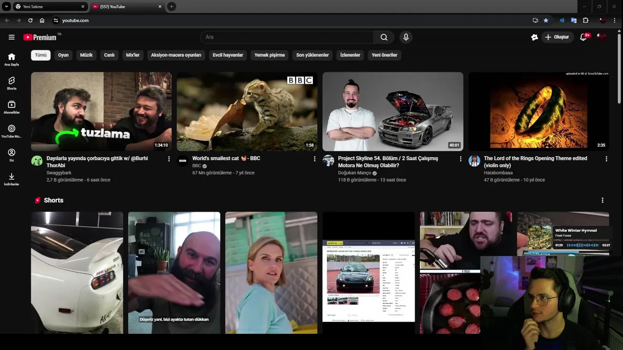Open the Shorts section three-dot menu

point(603,200)
